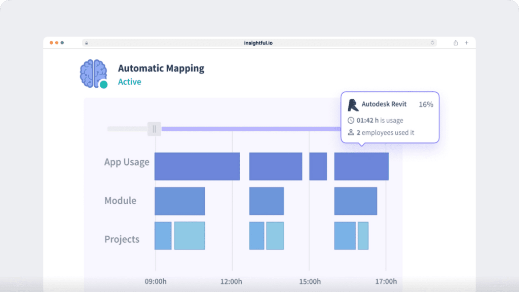Viewport: 519px width, 292px height.
Task: Click the browser share icon
Action: 456,43
